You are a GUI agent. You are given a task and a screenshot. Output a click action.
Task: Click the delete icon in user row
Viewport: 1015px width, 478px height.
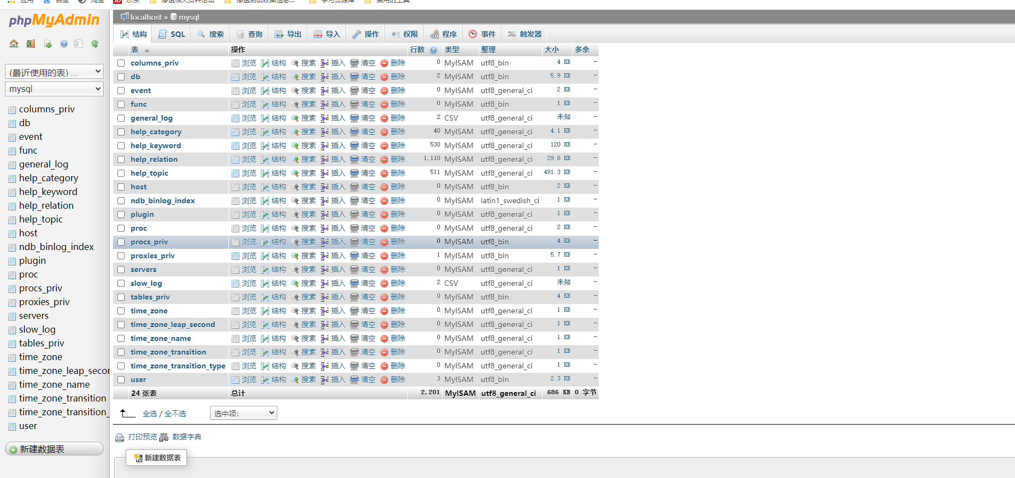click(384, 380)
